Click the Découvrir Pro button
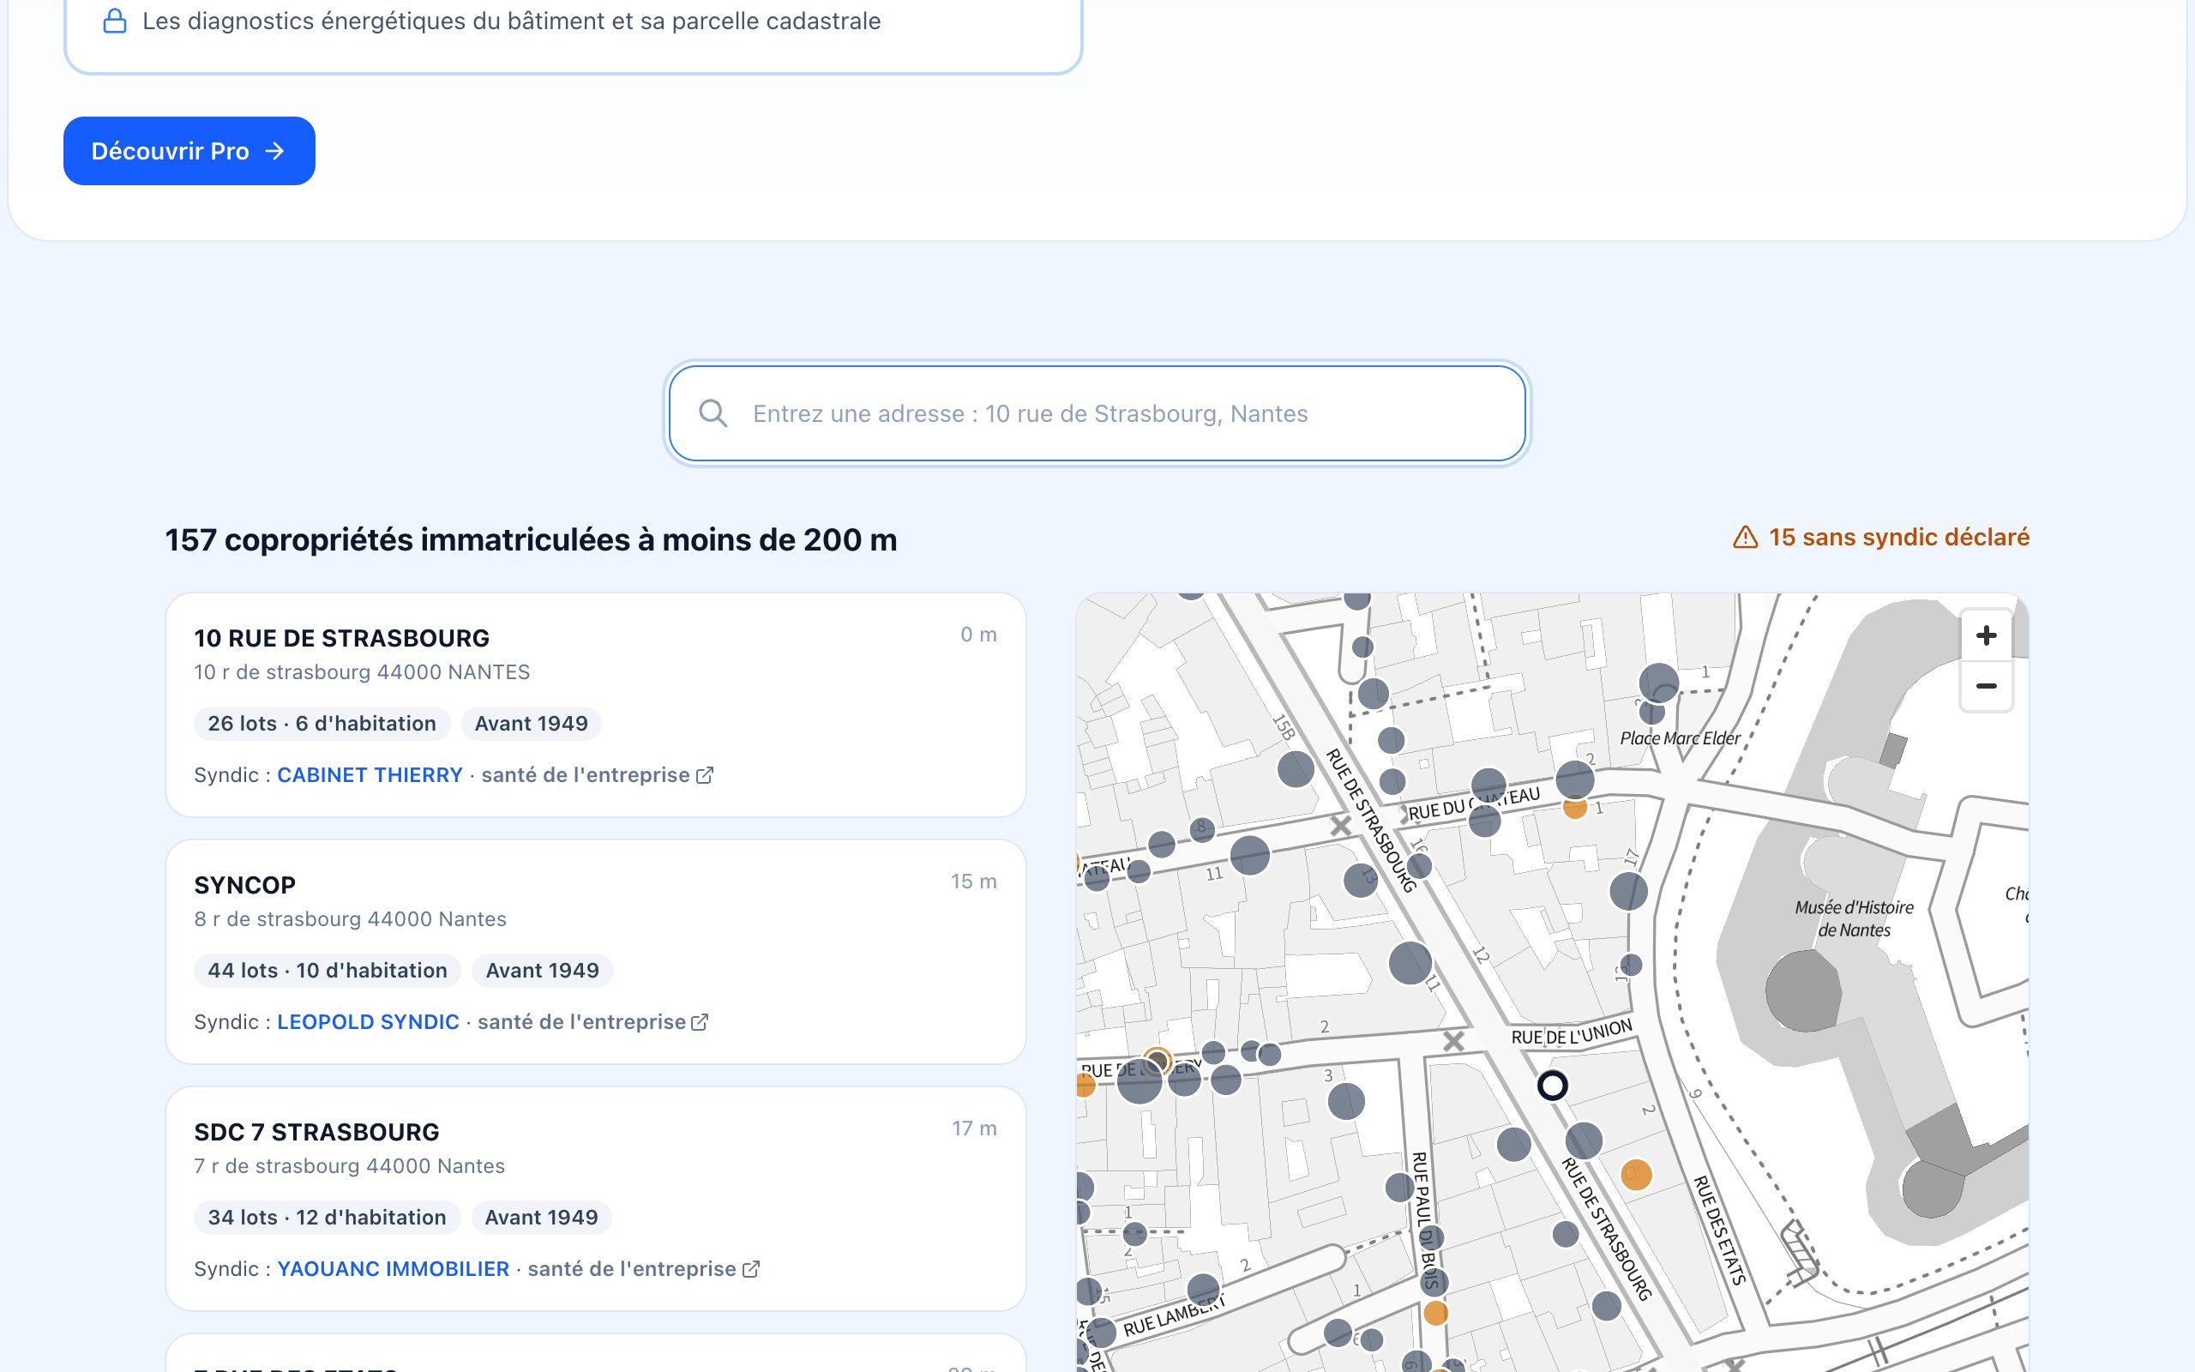 tap(189, 151)
